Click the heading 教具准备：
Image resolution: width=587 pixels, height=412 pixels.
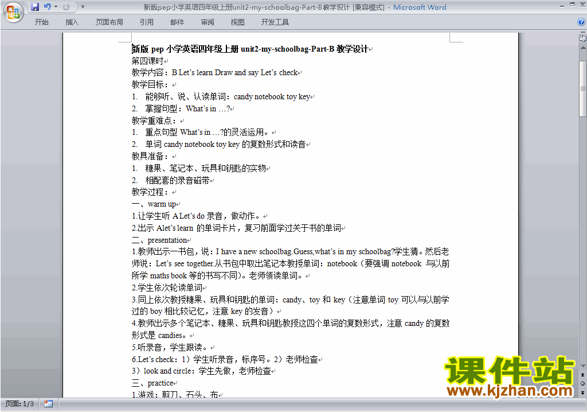pyautogui.click(x=150, y=156)
